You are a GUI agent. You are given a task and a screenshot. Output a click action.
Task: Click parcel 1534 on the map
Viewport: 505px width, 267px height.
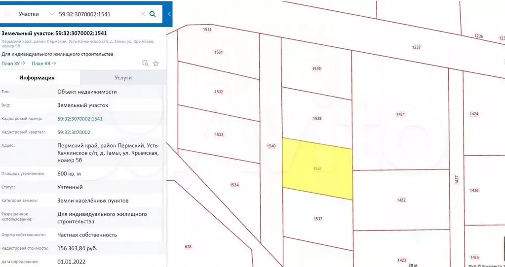coord(234,185)
